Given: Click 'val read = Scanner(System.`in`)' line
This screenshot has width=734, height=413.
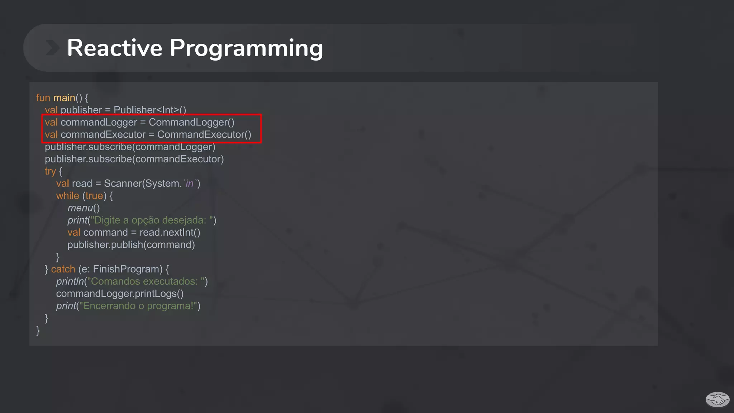Looking at the screenshot, I should (x=128, y=184).
